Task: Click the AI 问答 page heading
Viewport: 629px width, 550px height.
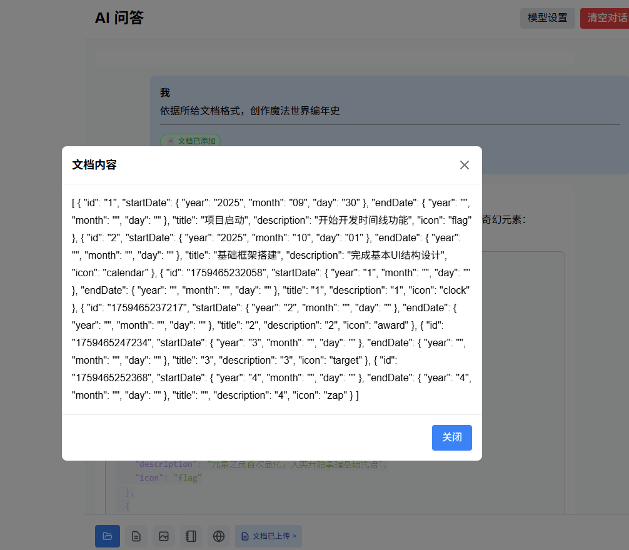Action: [119, 17]
